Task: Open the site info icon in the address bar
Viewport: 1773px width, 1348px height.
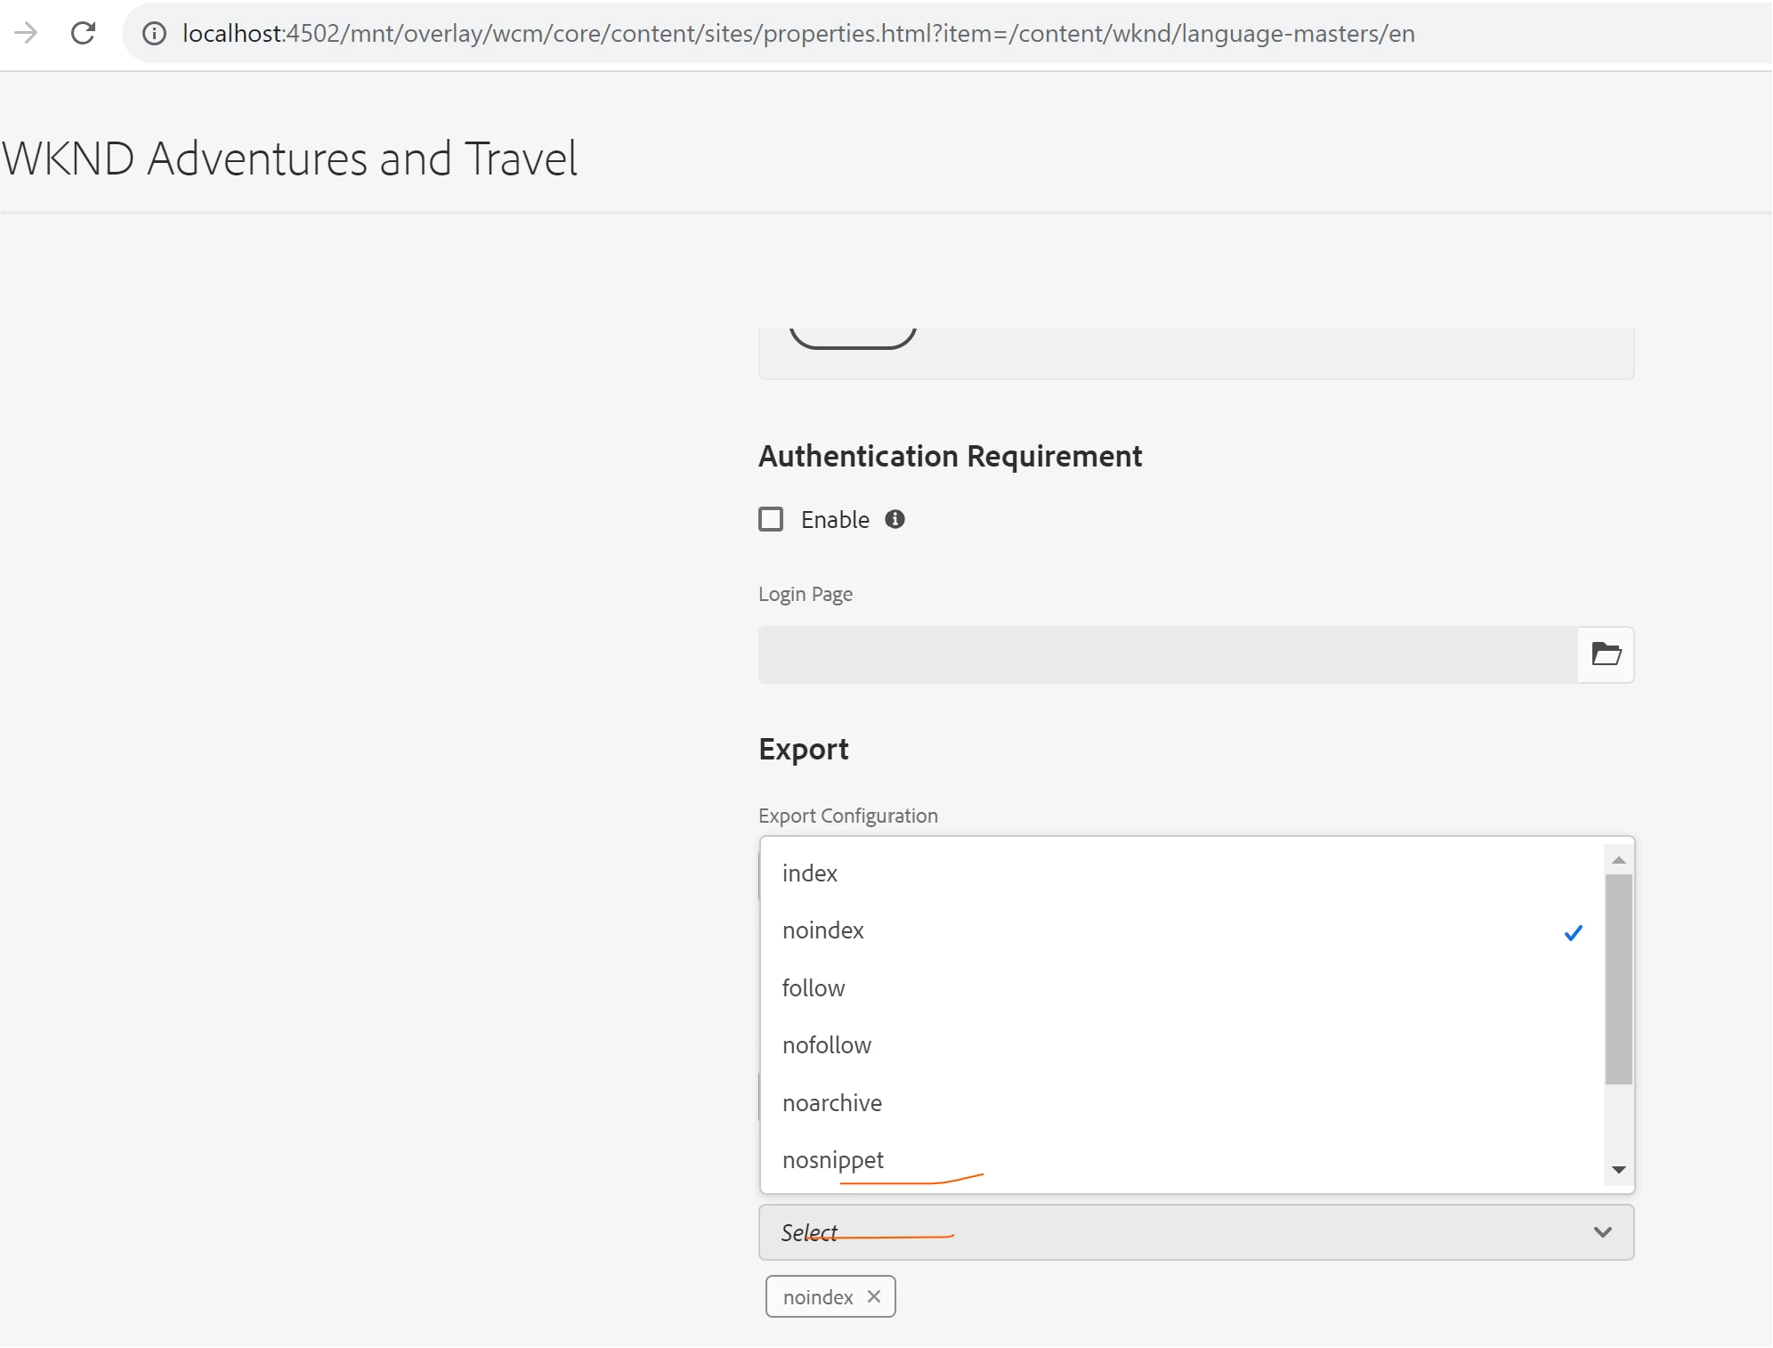Action: pos(155,34)
